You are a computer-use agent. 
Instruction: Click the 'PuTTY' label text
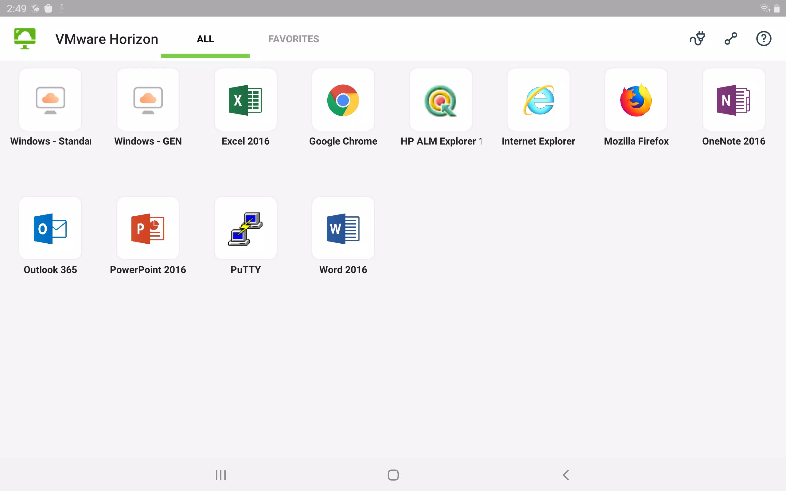click(246, 270)
